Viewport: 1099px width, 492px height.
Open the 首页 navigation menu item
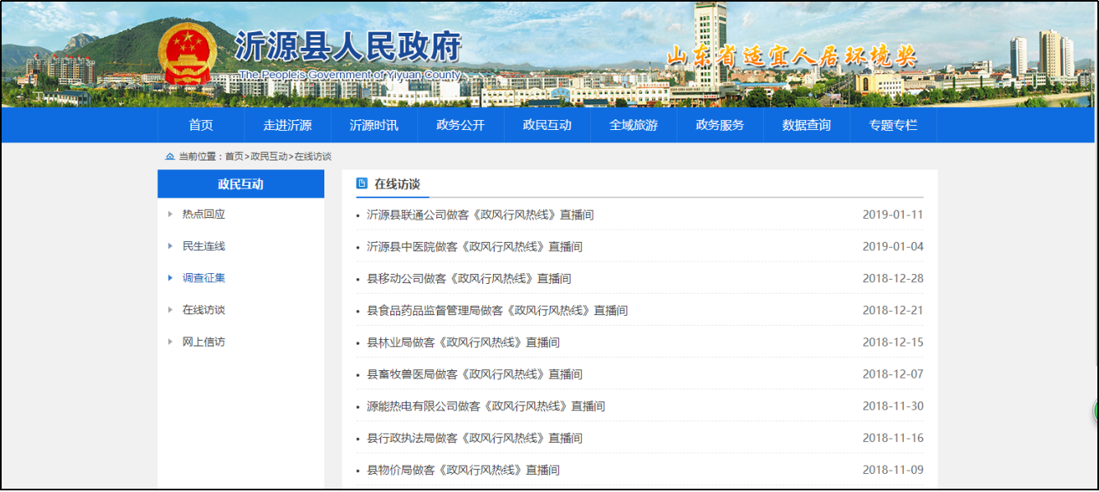point(201,125)
